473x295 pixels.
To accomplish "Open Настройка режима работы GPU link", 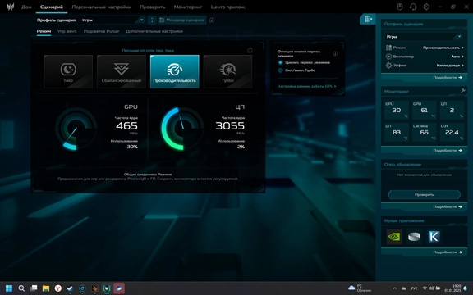I will click(306, 86).
